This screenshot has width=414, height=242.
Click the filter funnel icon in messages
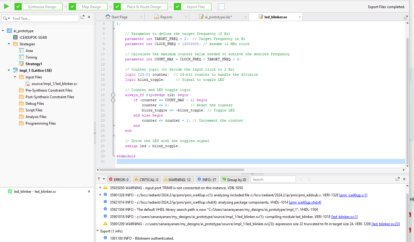(x=99, y=179)
